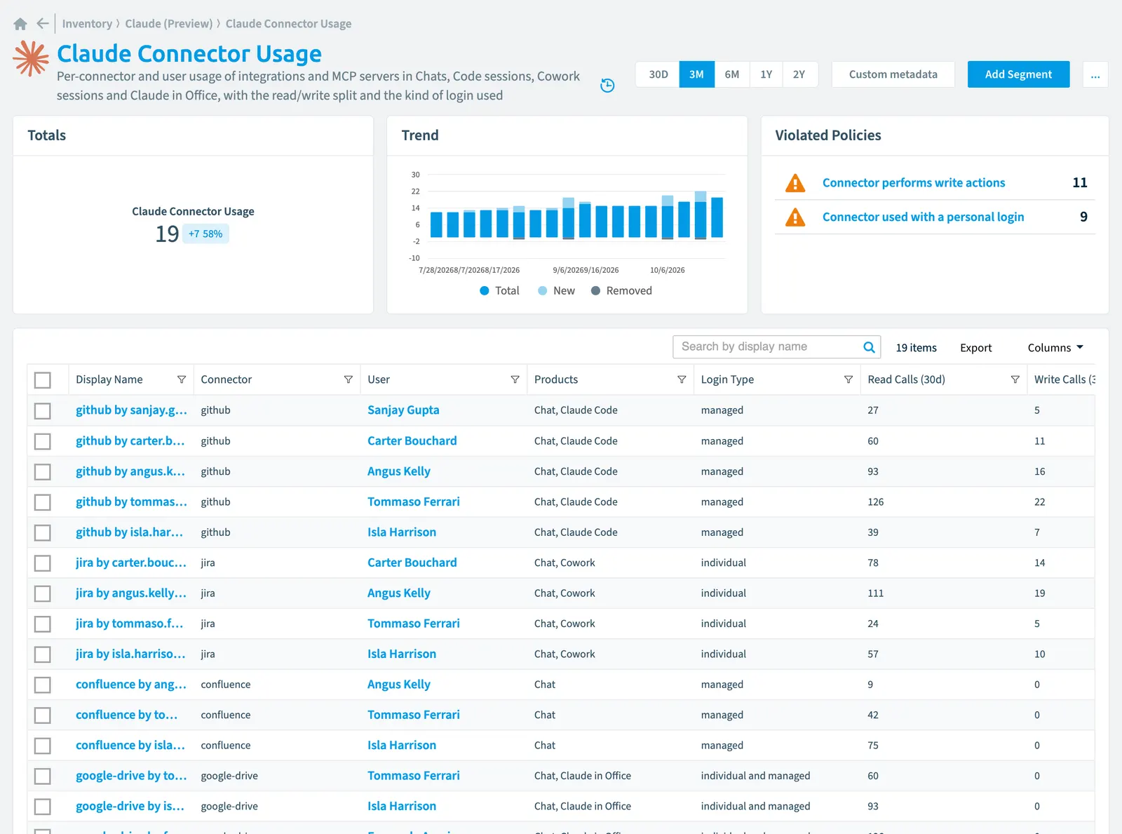Viewport: 1122px width, 834px height.
Task: Open jira by carter.bouc display name link
Action: pyautogui.click(x=131, y=563)
